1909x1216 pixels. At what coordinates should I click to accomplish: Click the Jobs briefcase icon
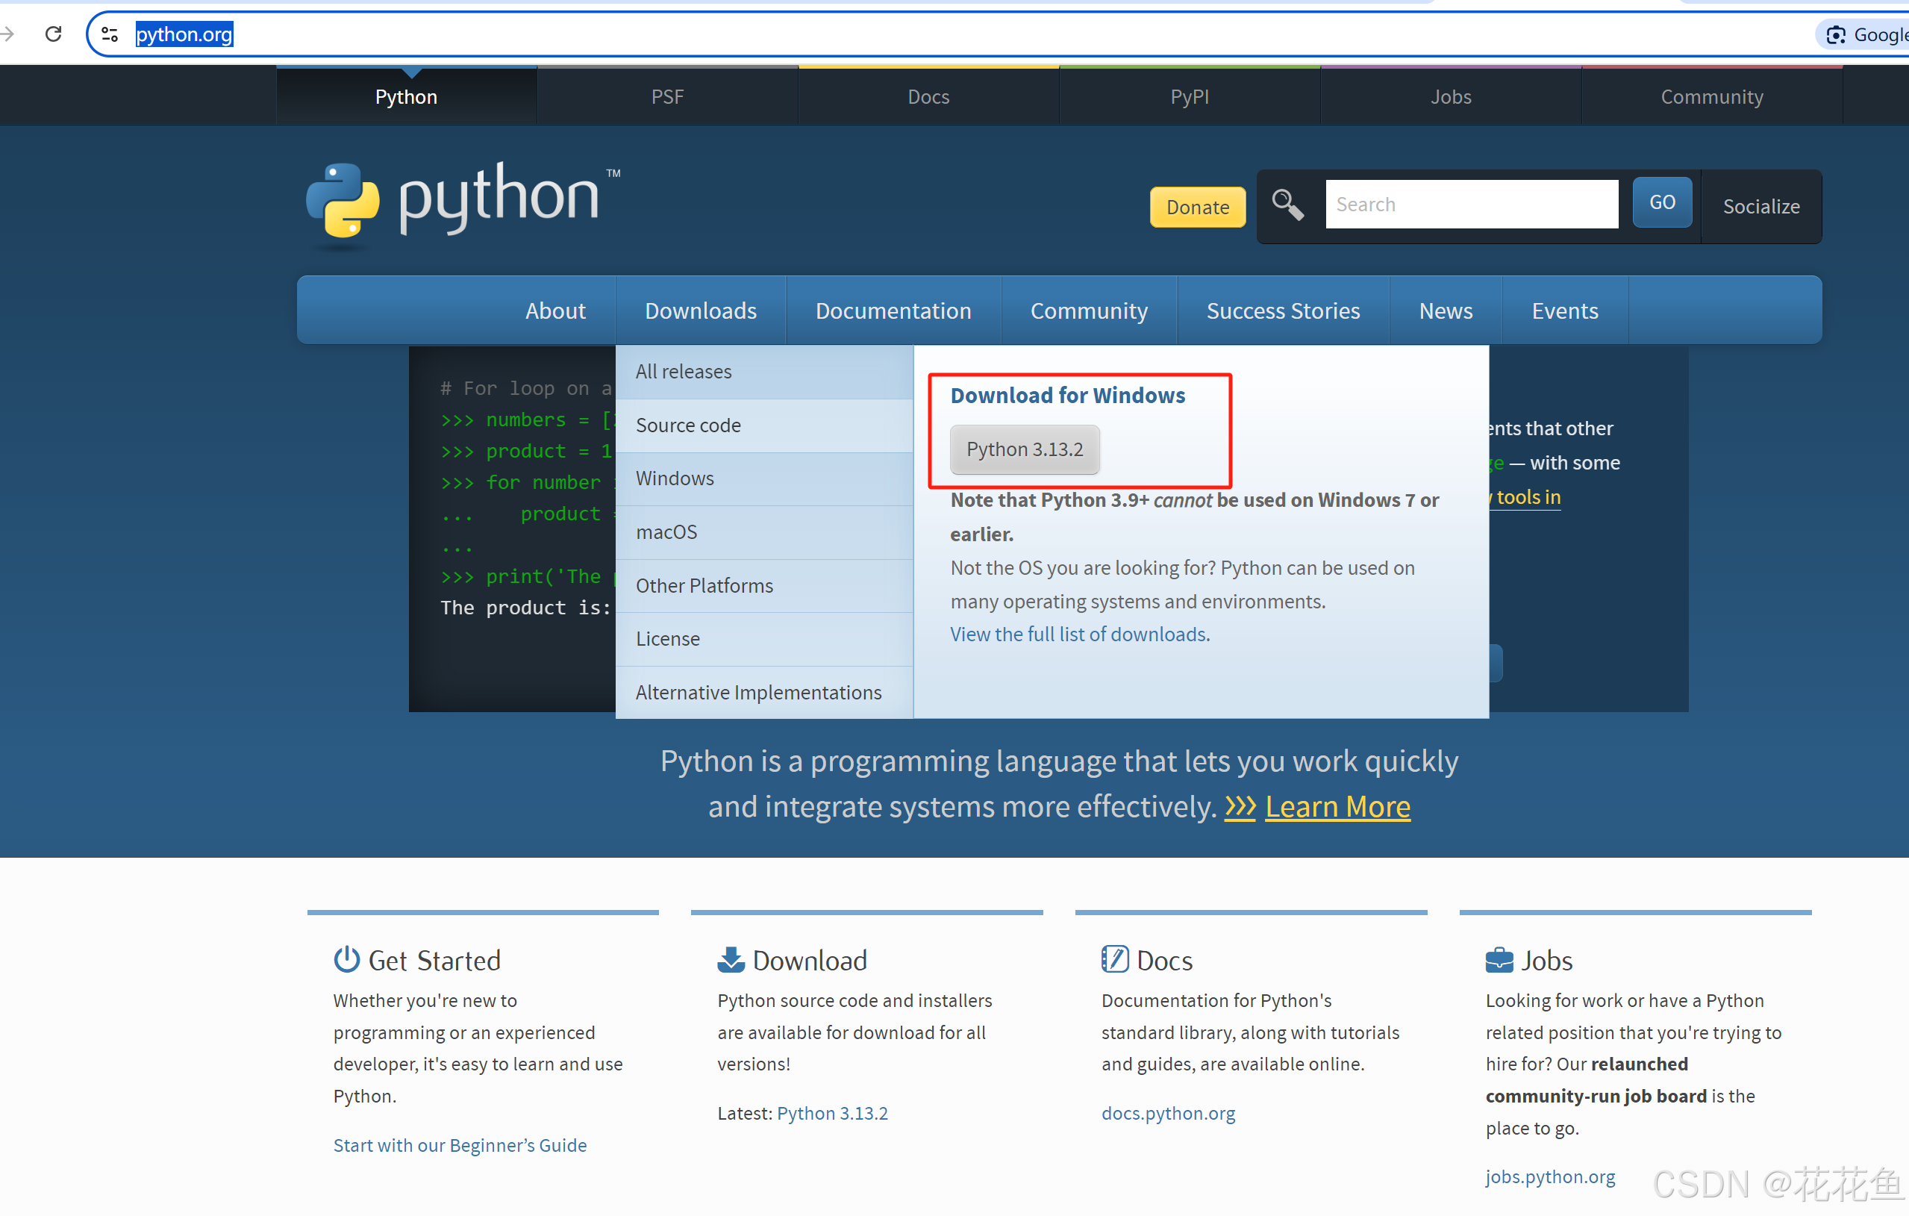[1499, 959]
